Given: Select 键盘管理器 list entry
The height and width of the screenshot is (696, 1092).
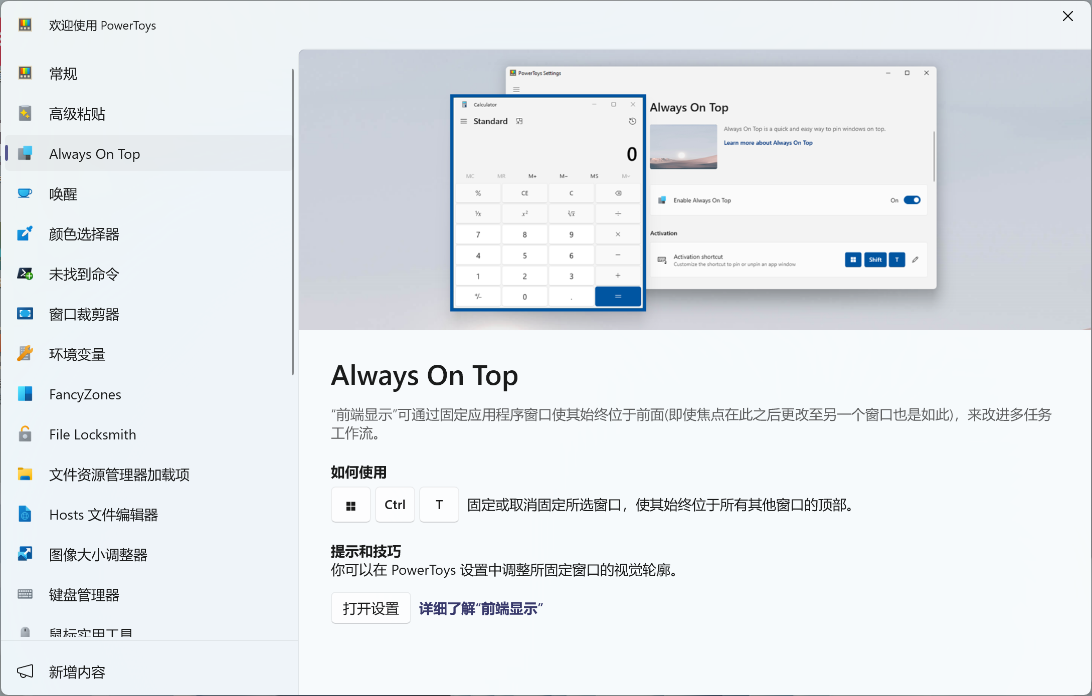Looking at the screenshot, I should coord(148,595).
